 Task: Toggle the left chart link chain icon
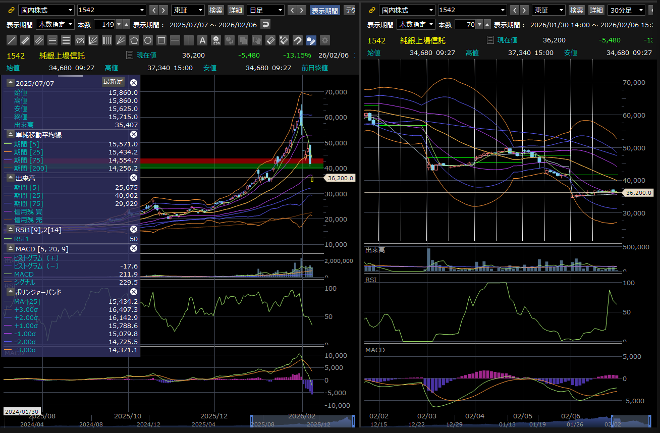11,10
